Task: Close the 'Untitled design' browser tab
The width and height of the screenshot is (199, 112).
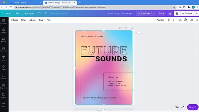Action: [x=75, y=3]
